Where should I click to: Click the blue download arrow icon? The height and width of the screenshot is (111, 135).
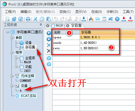click(83, 19)
